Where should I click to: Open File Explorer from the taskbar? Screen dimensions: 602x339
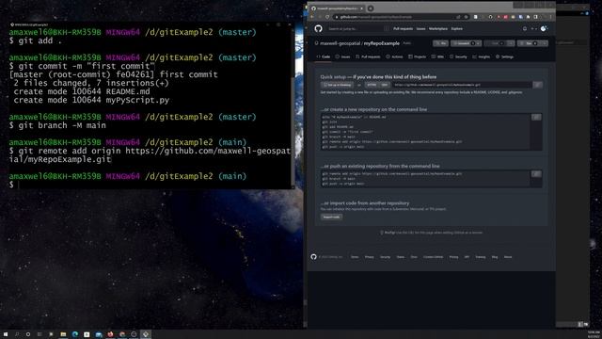coord(63,334)
